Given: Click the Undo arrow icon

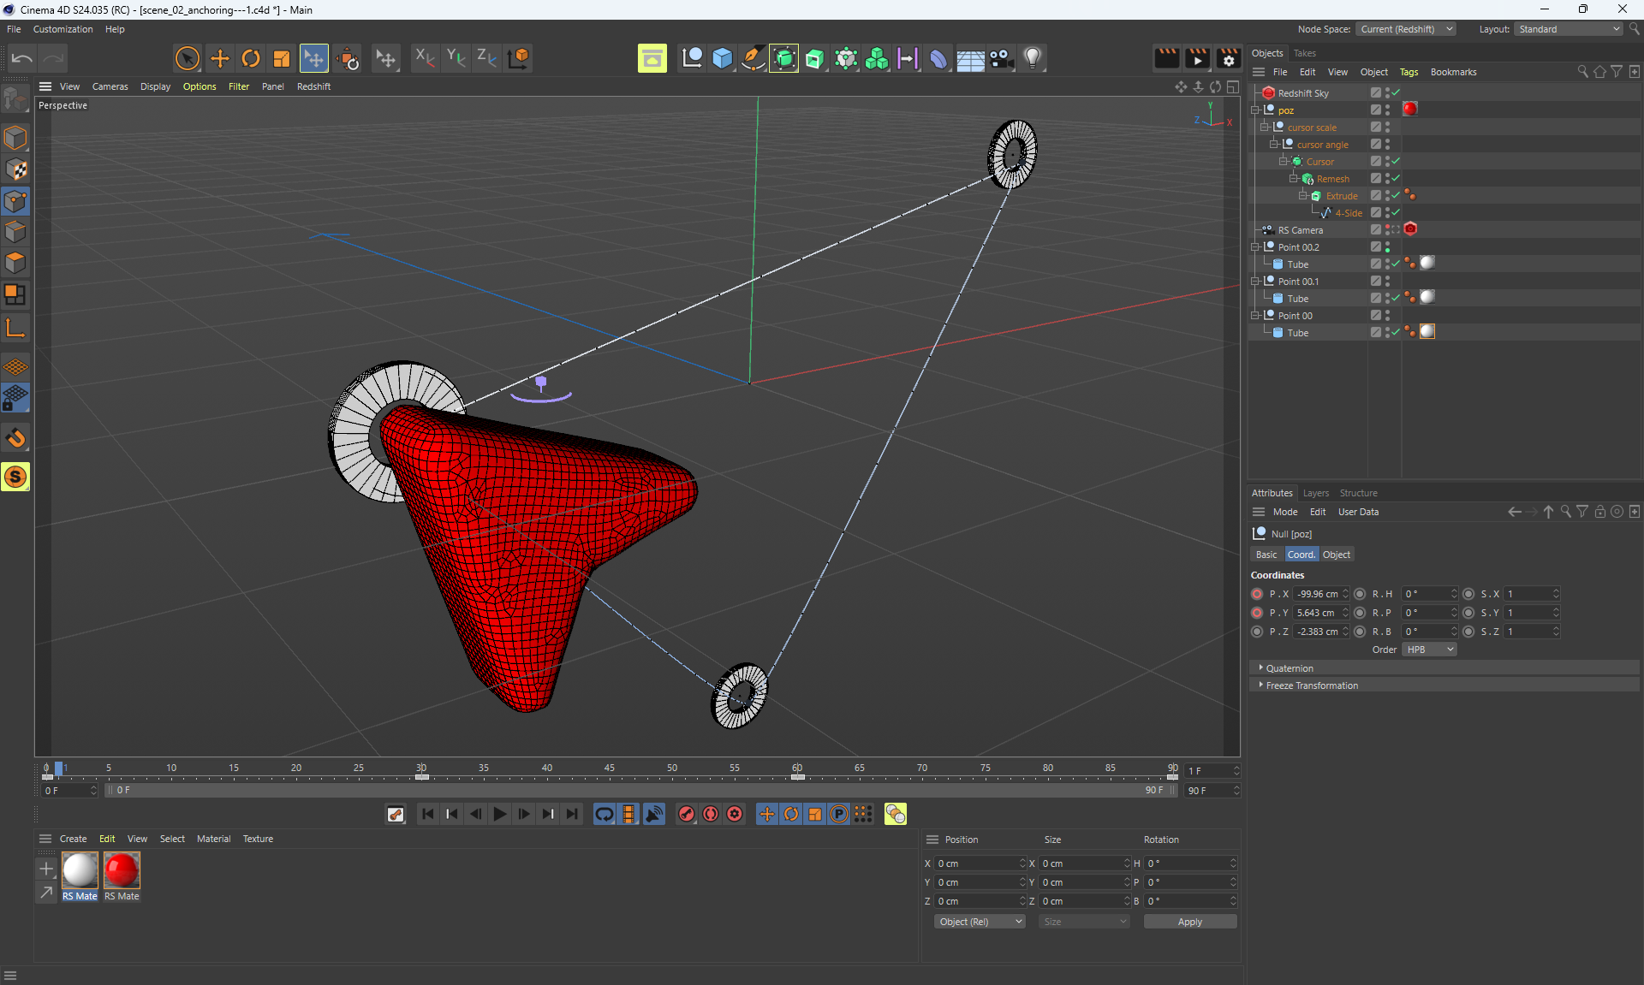Looking at the screenshot, I should [22, 58].
